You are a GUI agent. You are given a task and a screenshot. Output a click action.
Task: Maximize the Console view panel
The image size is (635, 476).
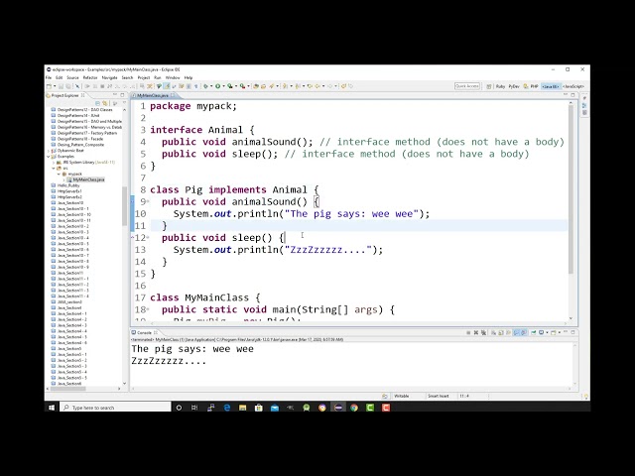click(572, 332)
